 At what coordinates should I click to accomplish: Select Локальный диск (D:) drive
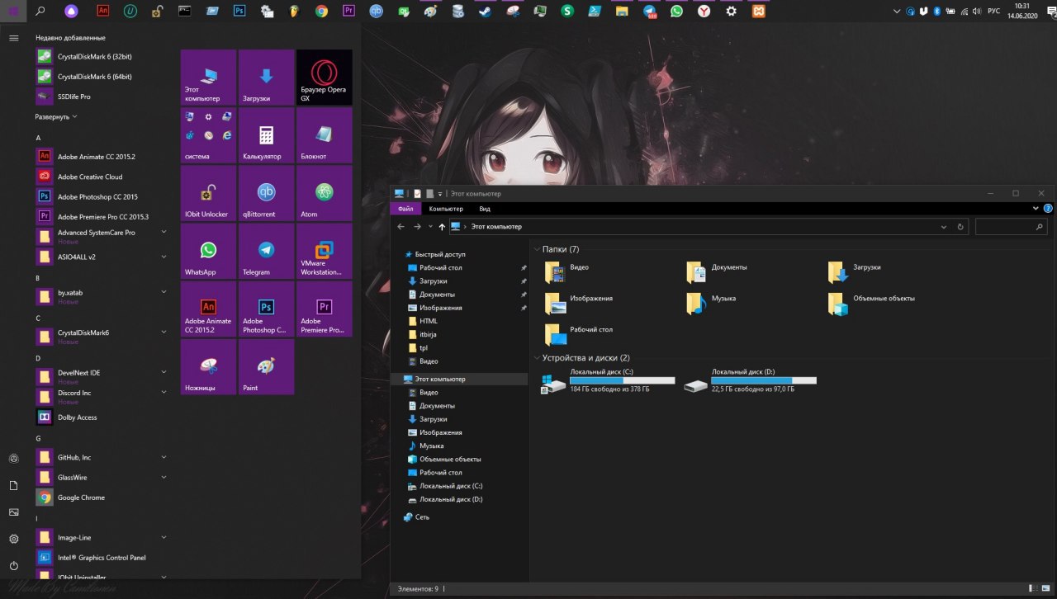pyautogui.click(x=750, y=380)
